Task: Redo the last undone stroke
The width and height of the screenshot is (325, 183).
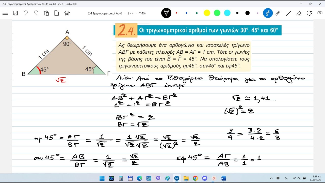Action: [x=36, y=13]
